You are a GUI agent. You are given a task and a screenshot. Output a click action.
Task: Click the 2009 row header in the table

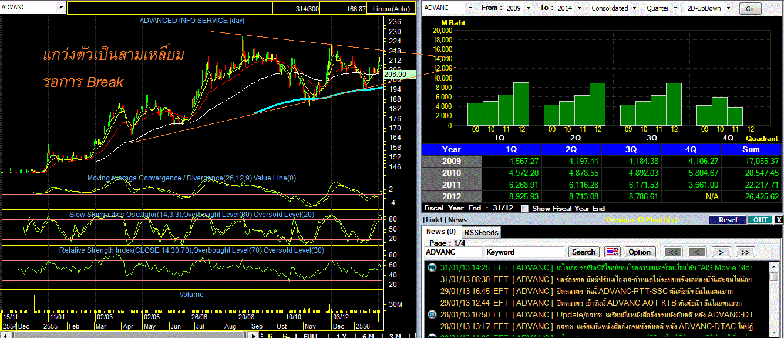click(x=451, y=161)
